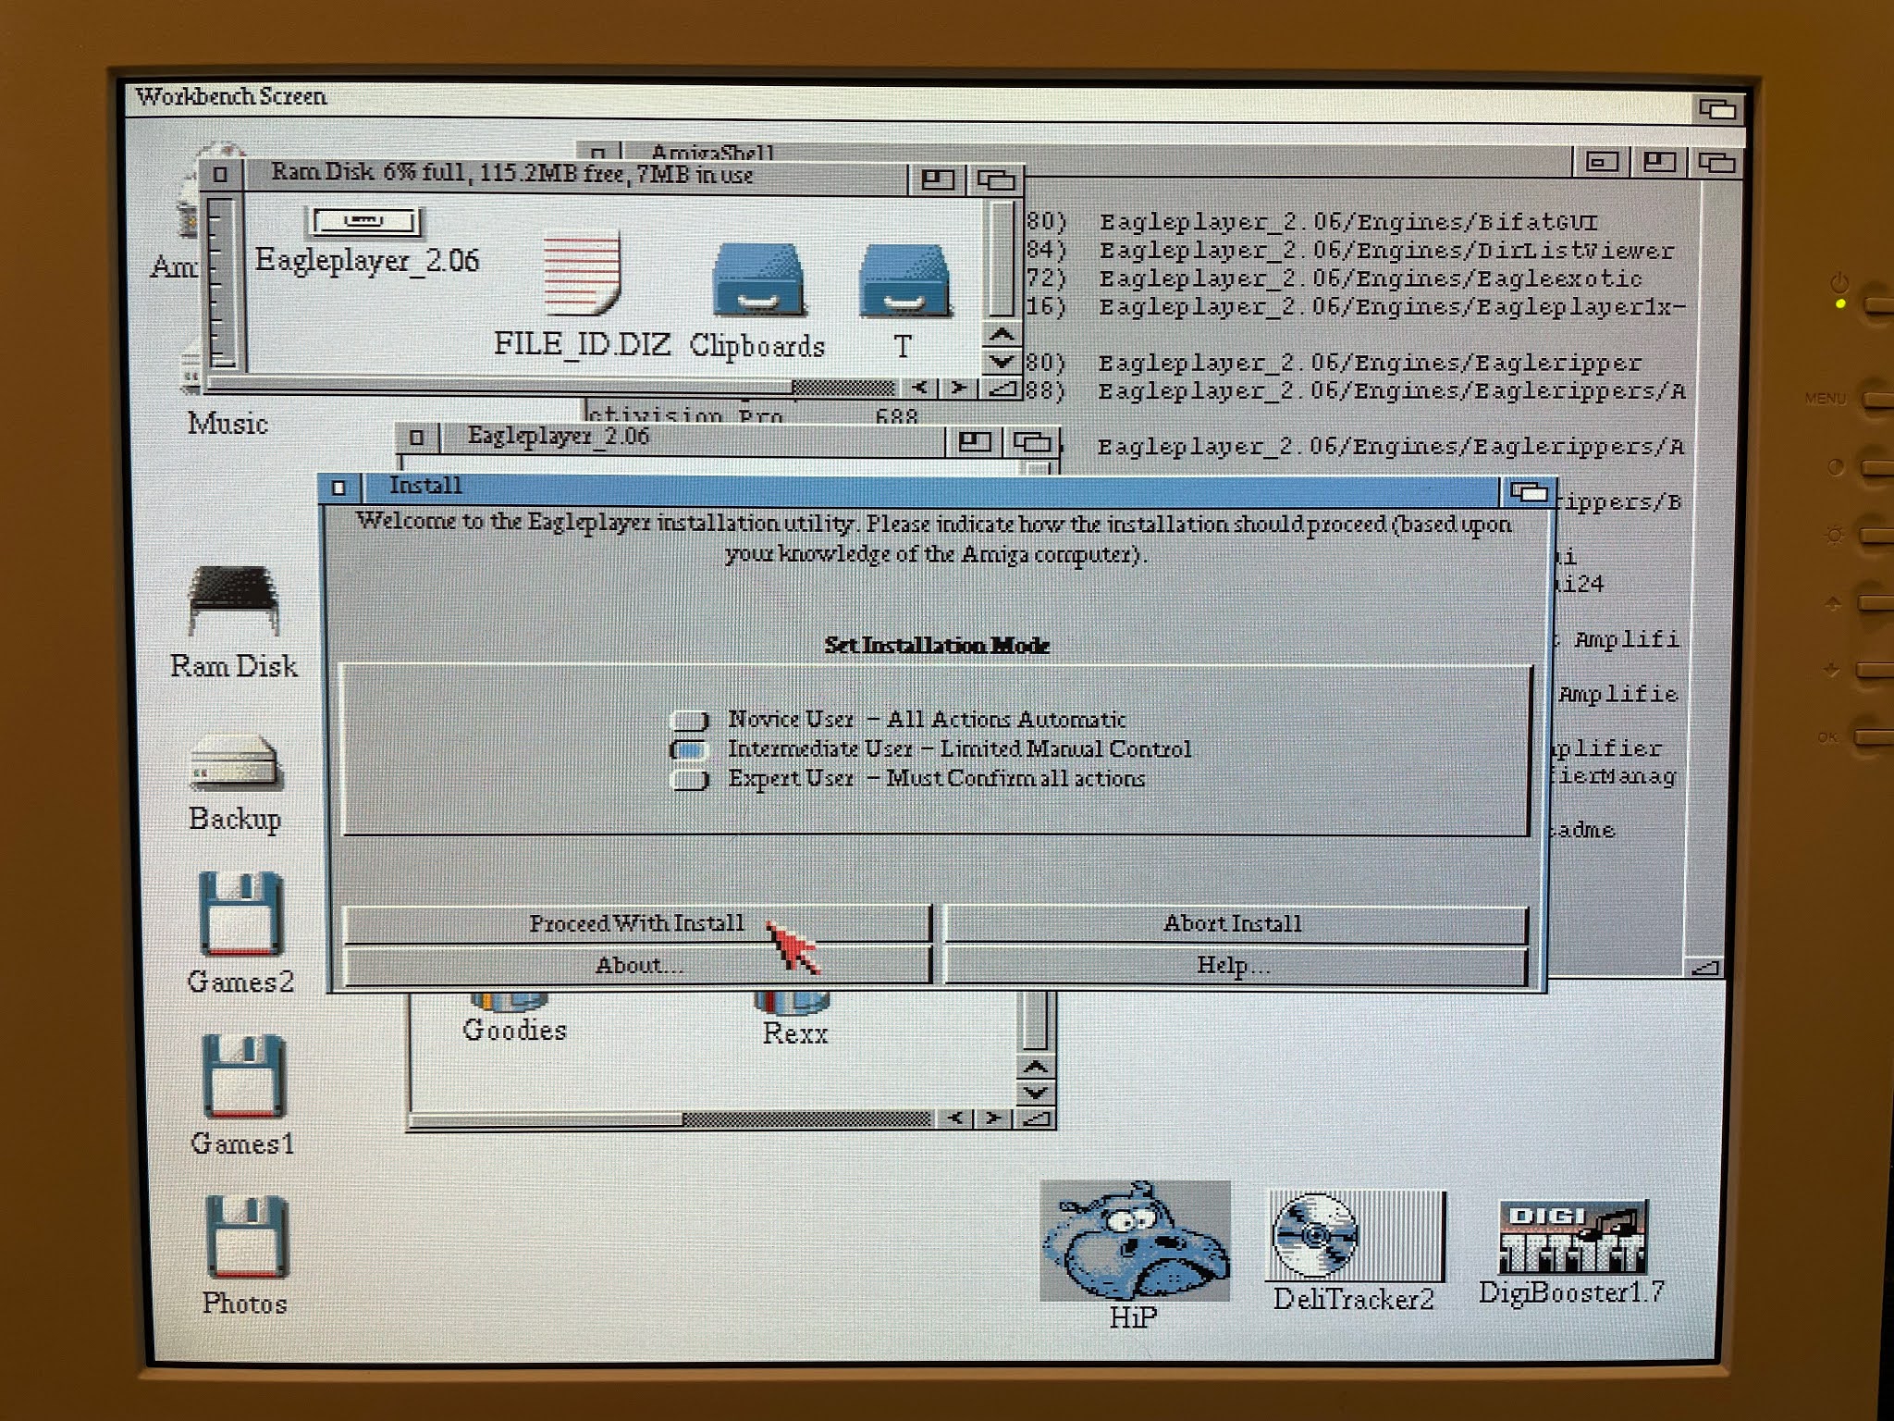The height and width of the screenshot is (1421, 1894).
Task: Close the Ram Disk window with its close gadget
Action: pyautogui.click(x=220, y=174)
